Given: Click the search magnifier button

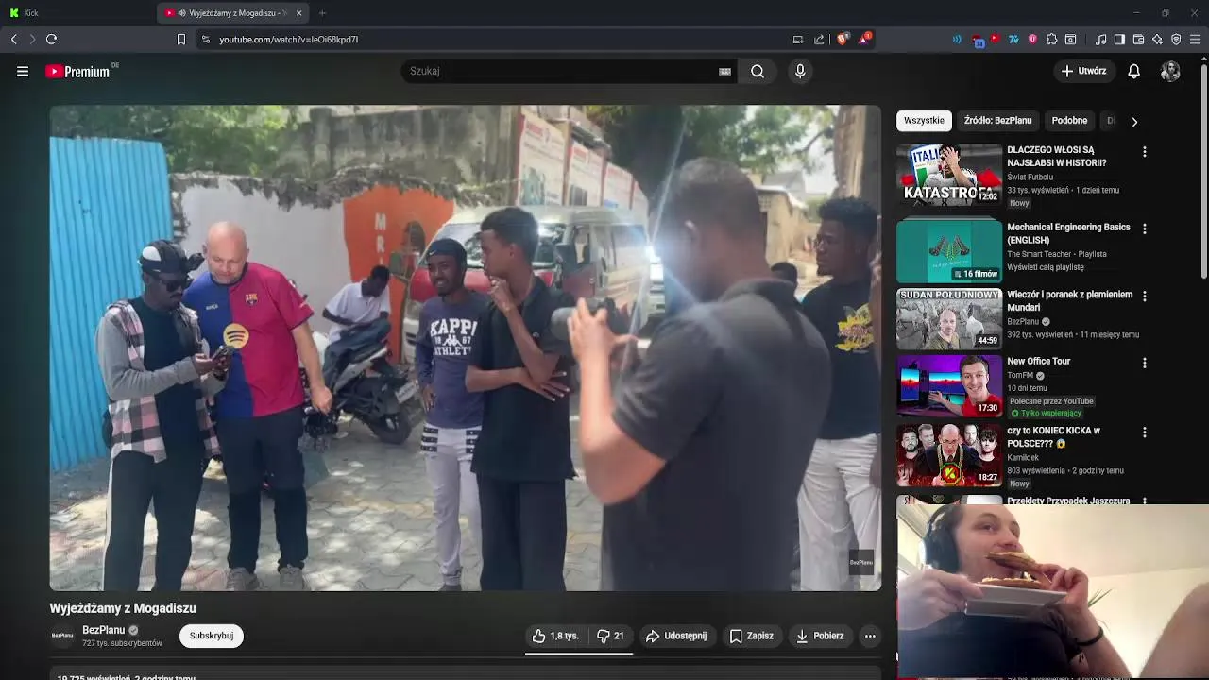Looking at the screenshot, I should point(758,71).
